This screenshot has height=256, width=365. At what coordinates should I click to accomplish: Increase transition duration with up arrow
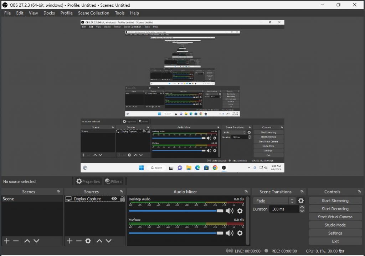[302, 207]
